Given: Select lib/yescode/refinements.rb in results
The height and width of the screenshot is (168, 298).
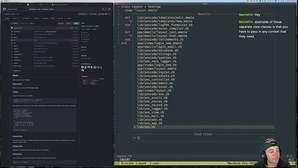Looking at the screenshot, I should click(x=160, y=39).
